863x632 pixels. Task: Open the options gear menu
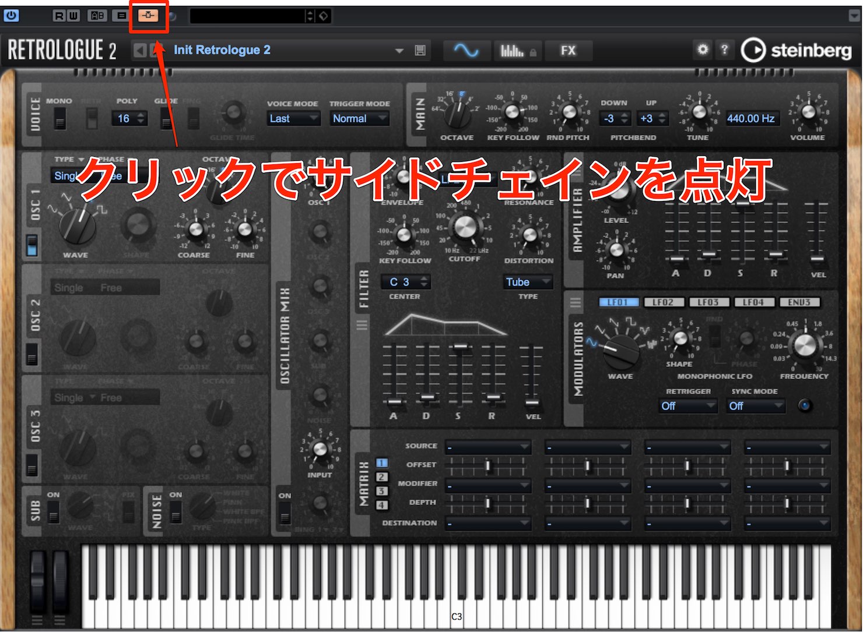[703, 50]
